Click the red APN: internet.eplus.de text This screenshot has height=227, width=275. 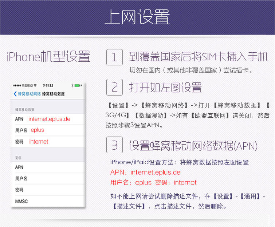click(145, 172)
